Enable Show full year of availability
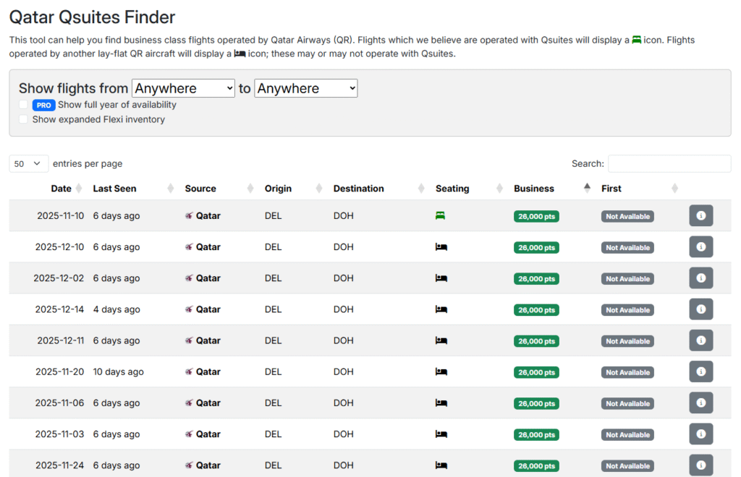Viewport: 741px width, 477px height. 22,104
